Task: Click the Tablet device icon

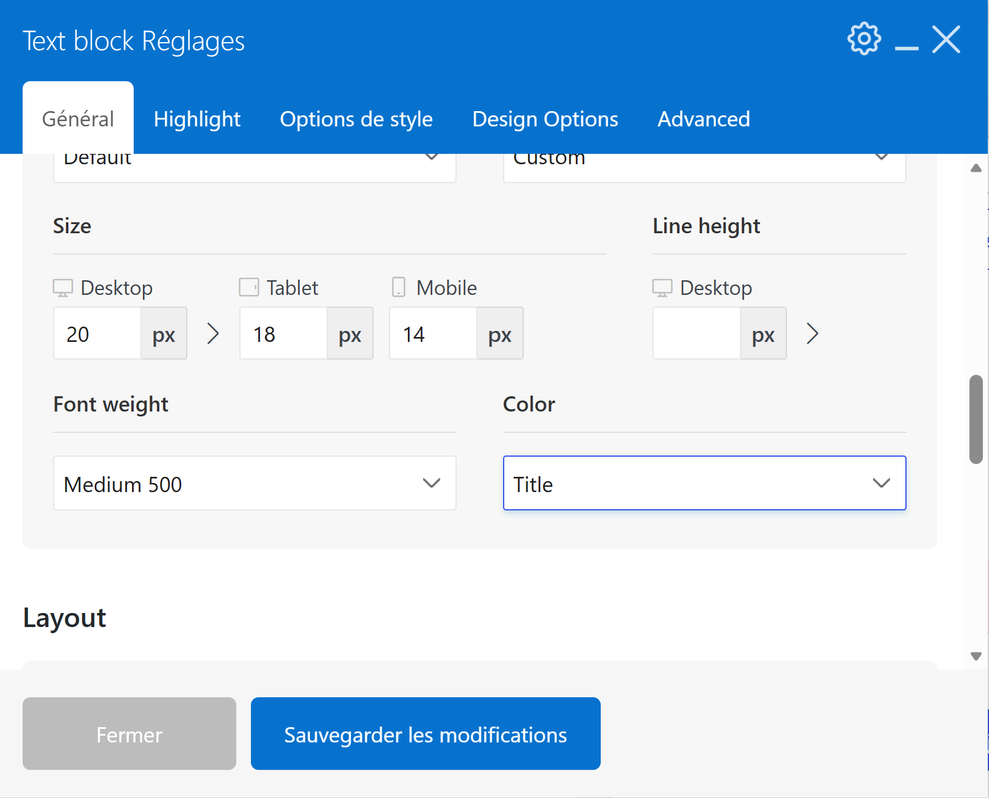Action: pos(249,287)
